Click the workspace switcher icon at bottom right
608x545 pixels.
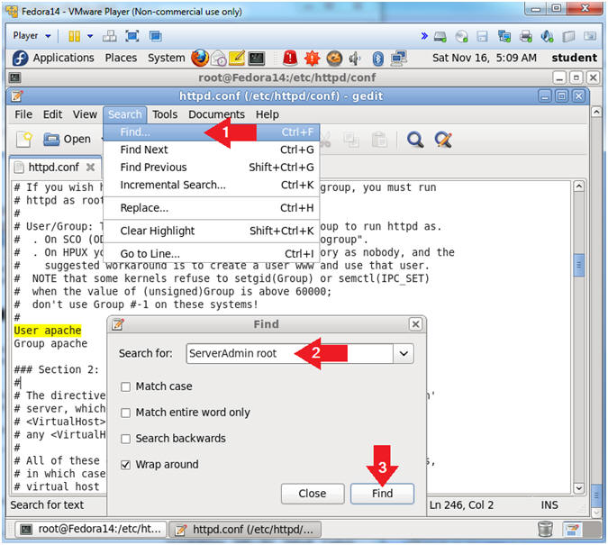(x=573, y=530)
